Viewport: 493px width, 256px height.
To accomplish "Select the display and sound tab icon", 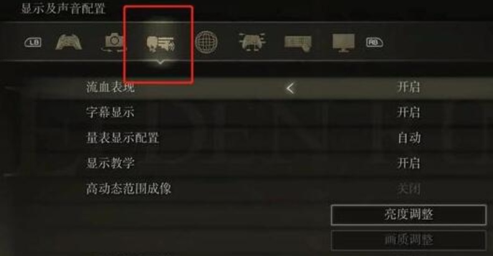I will click(x=160, y=44).
